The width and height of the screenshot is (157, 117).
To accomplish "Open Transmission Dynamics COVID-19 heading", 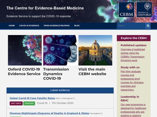I will [56, 74].
